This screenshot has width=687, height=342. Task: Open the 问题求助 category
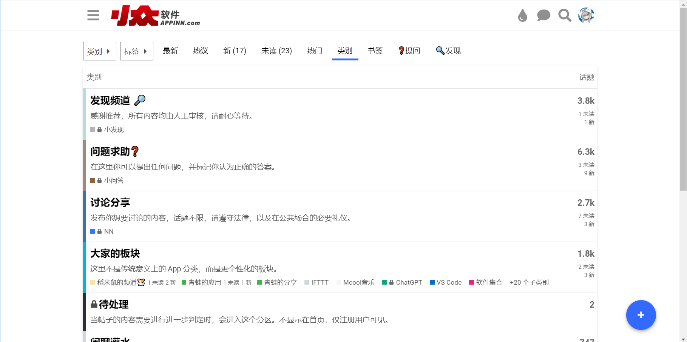pos(110,151)
